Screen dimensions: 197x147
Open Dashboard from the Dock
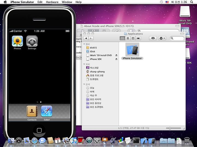tap(19, 141)
